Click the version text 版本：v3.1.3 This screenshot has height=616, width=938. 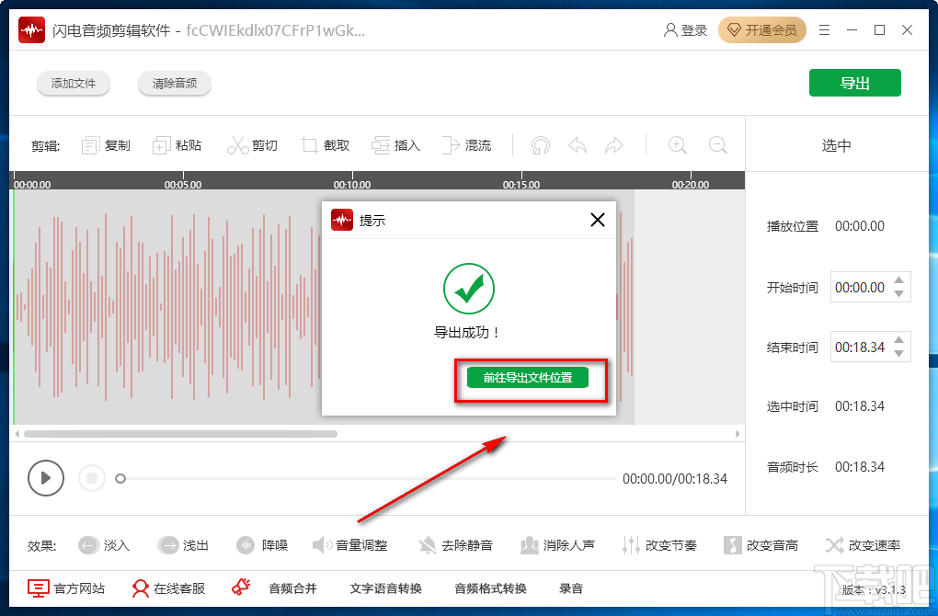[874, 589]
